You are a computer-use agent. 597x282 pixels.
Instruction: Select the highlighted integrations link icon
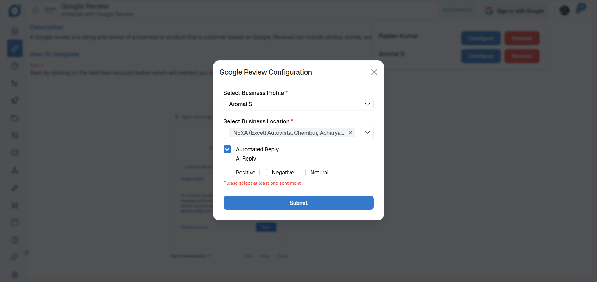click(15, 48)
